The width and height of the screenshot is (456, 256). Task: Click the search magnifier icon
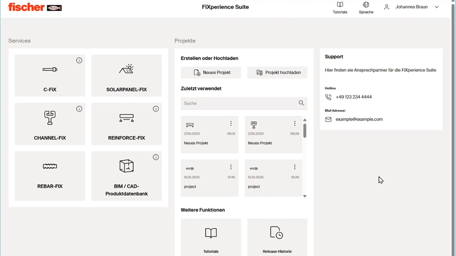(301, 103)
